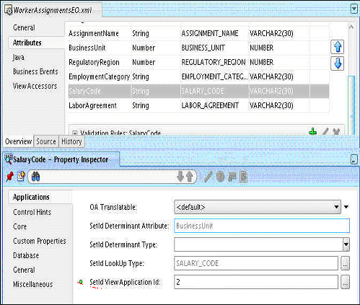Select the LaborAgreement attribute row
This screenshot has height=305, width=360.
[x=198, y=105]
